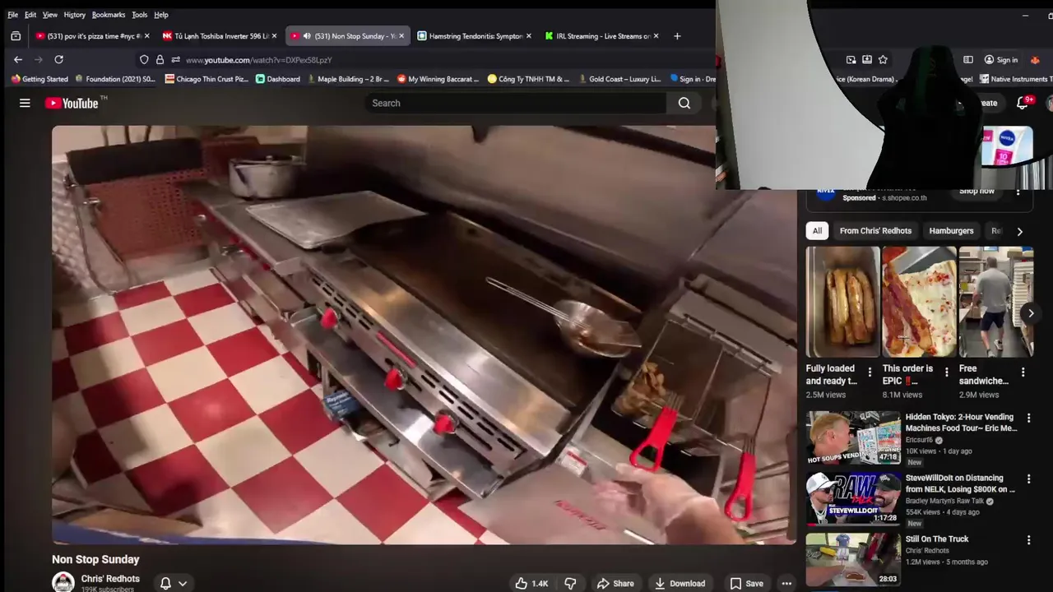
Task: Save video to a playlist
Action: [x=747, y=583]
